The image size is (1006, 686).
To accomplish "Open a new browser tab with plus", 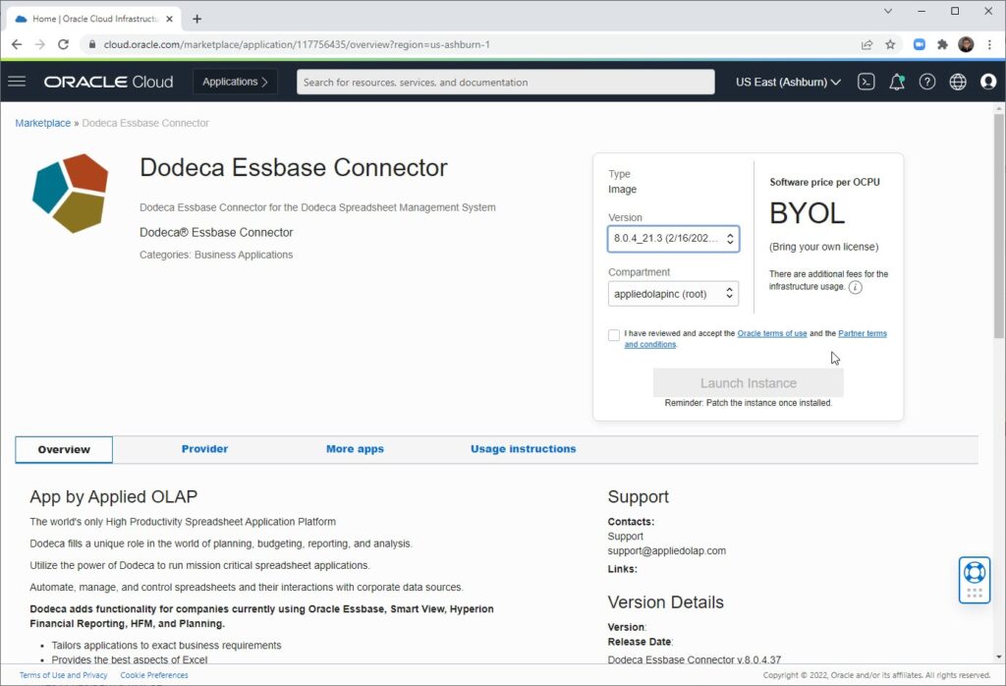I will [x=196, y=20].
